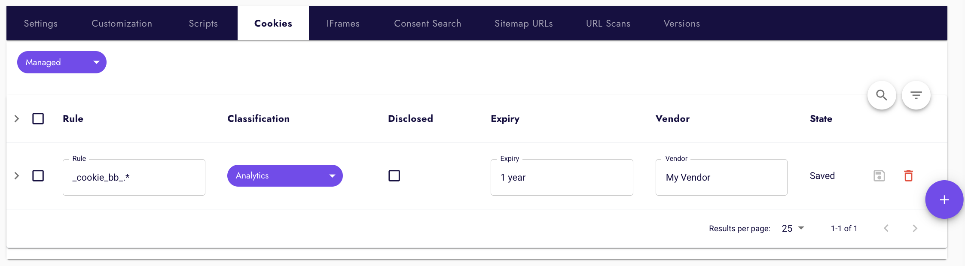Switch to the Settings tab

click(41, 24)
